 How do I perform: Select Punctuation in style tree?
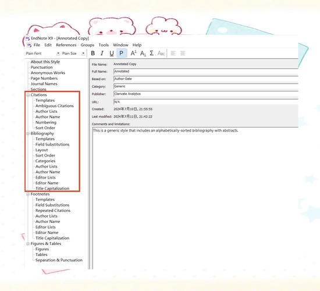tap(42, 67)
